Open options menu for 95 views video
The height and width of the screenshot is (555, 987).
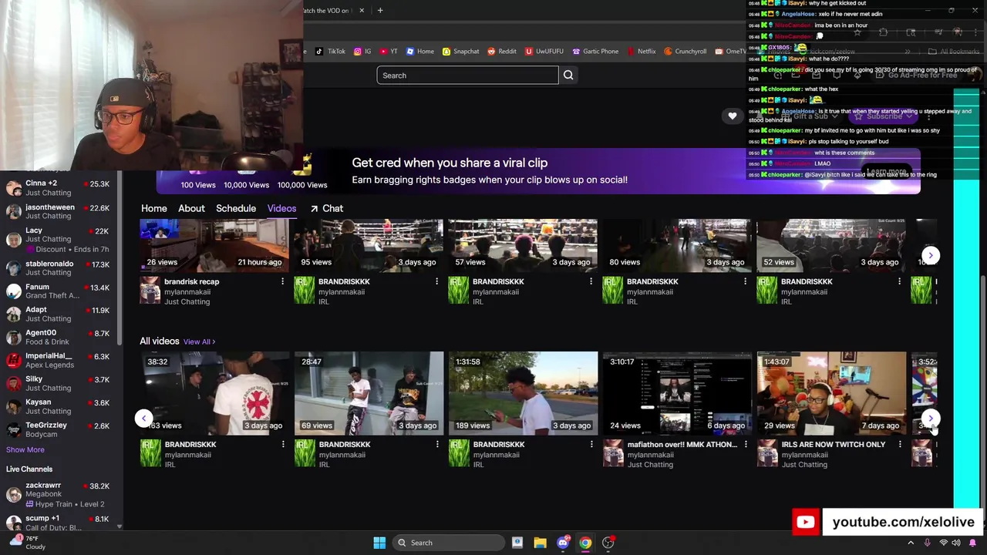pyautogui.click(x=436, y=282)
